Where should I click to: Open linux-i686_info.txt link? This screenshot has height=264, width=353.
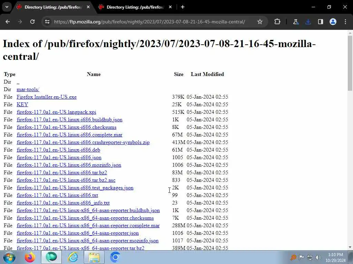[x=63, y=203]
